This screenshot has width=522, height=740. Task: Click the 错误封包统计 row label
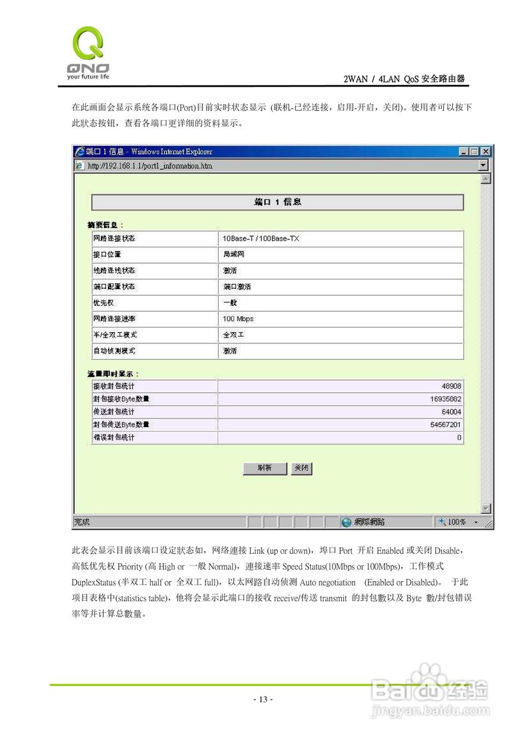coord(114,438)
